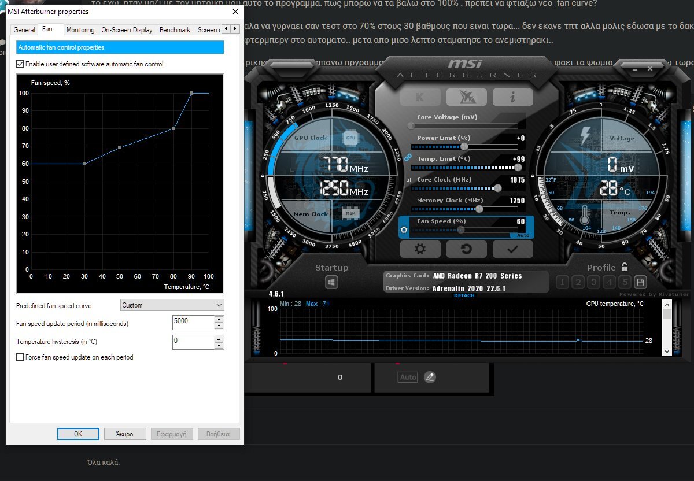This screenshot has height=481, width=694.
Task: Click the Εφαρμογή apply button
Action: [x=172, y=434]
